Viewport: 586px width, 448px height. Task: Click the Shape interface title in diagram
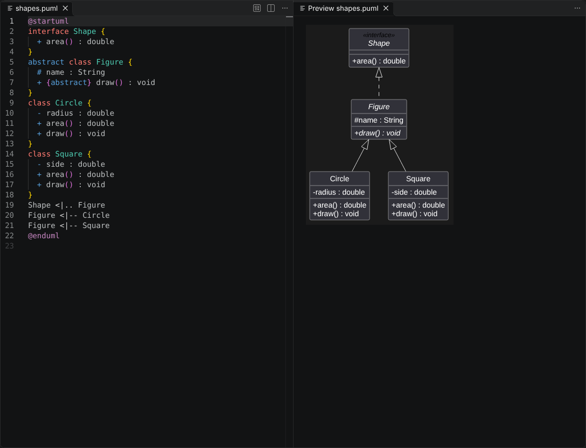379,44
